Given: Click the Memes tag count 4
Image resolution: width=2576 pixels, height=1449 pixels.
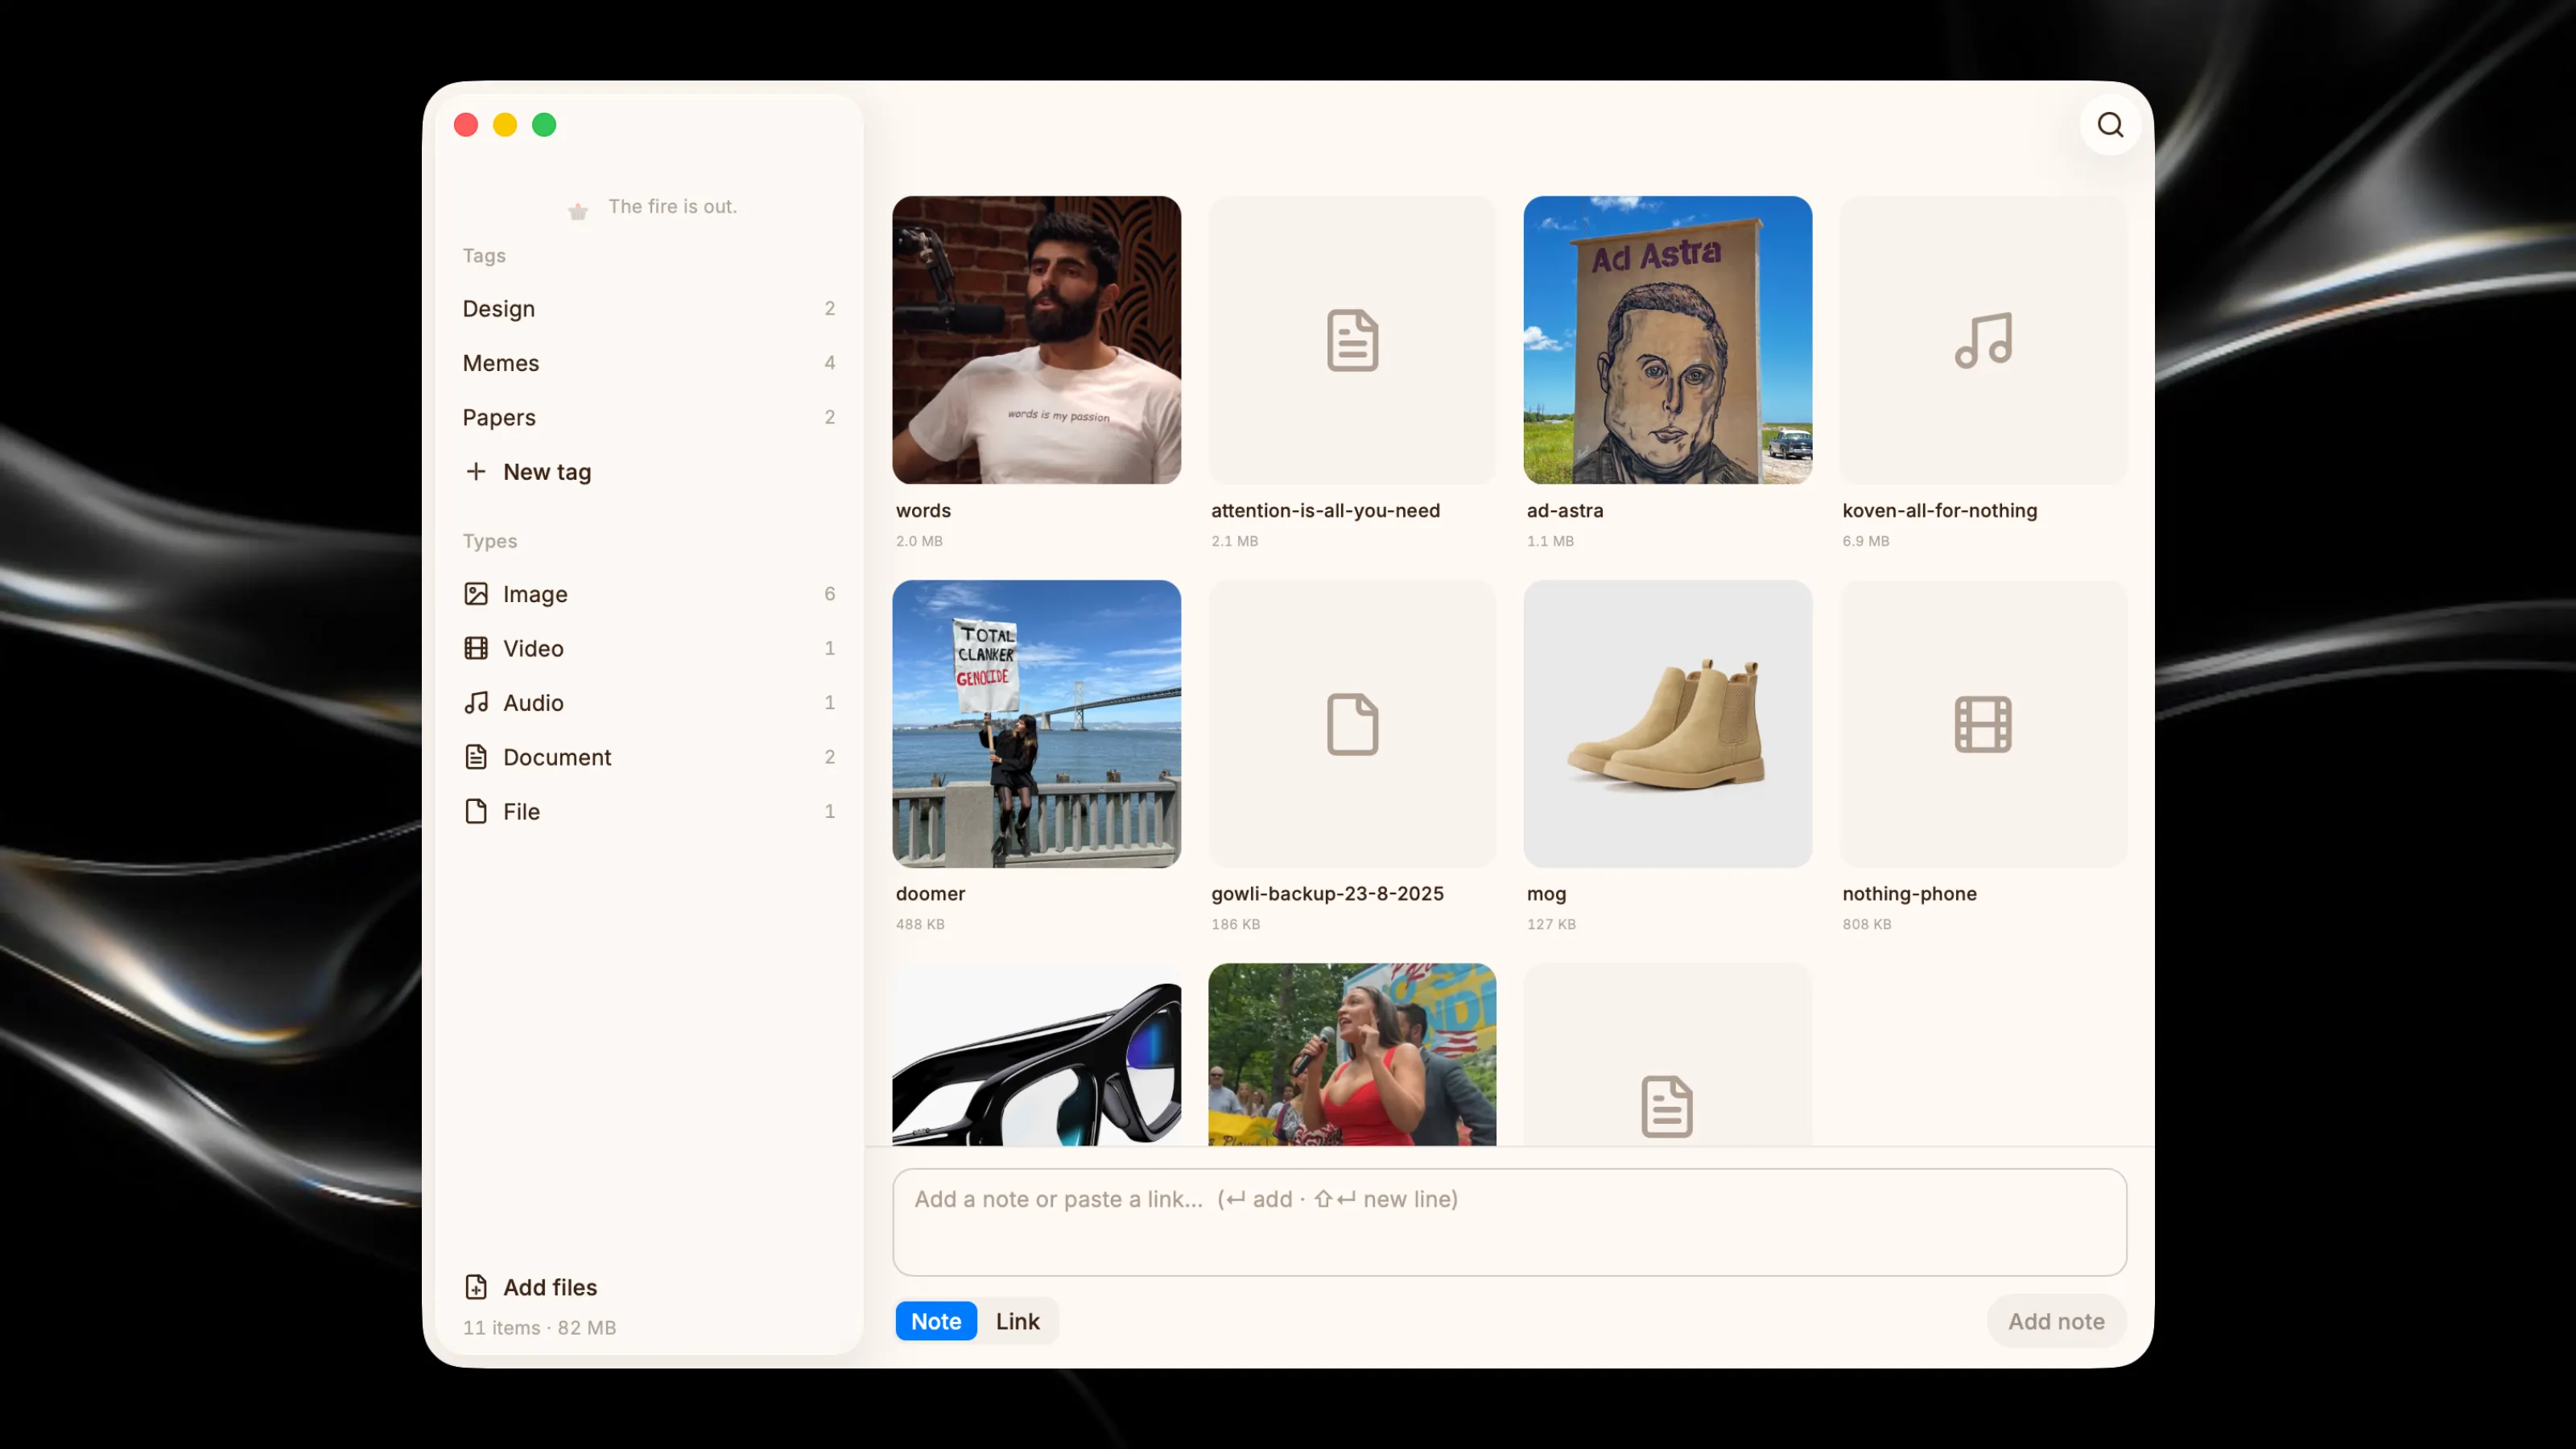Looking at the screenshot, I should (x=829, y=363).
